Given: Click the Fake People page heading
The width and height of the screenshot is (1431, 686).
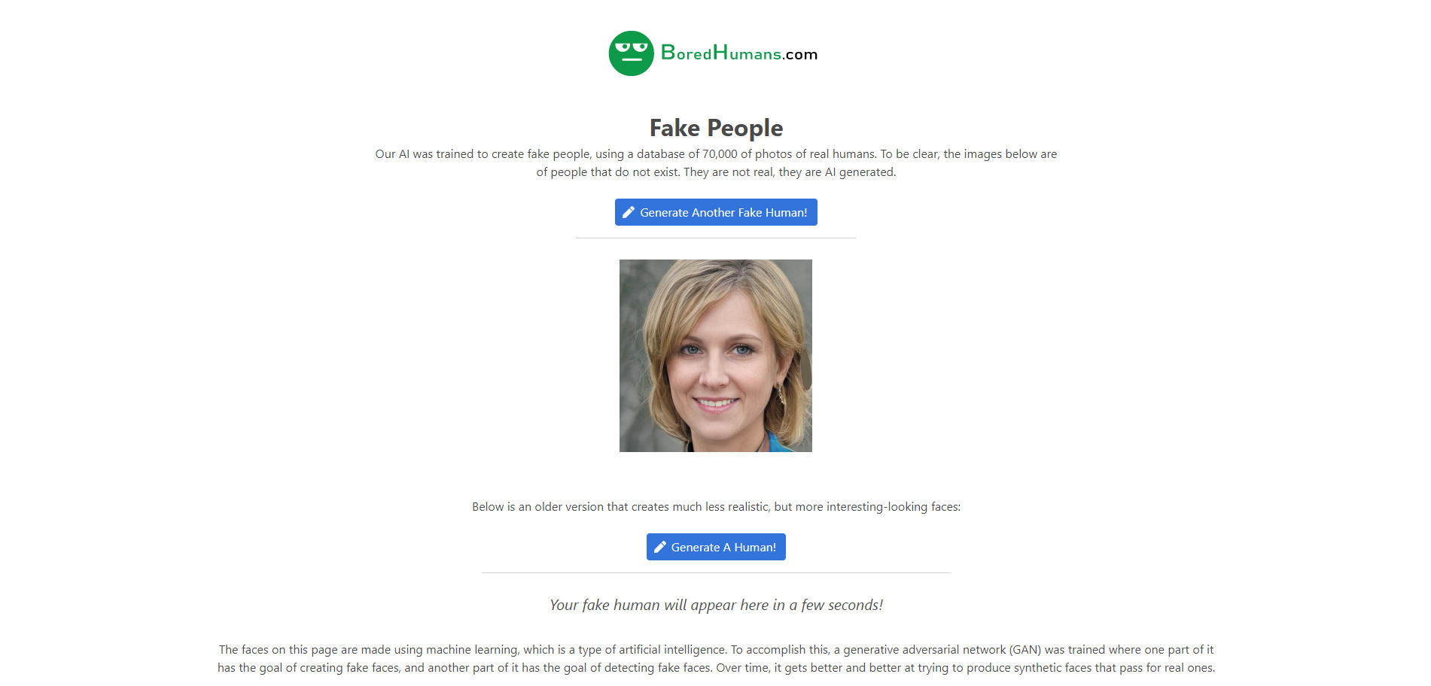Looking at the screenshot, I should pyautogui.click(x=716, y=128).
